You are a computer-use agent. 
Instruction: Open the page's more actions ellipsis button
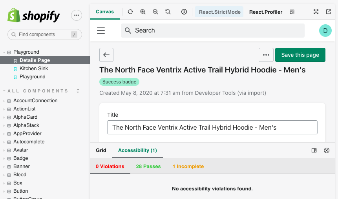[x=266, y=55]
